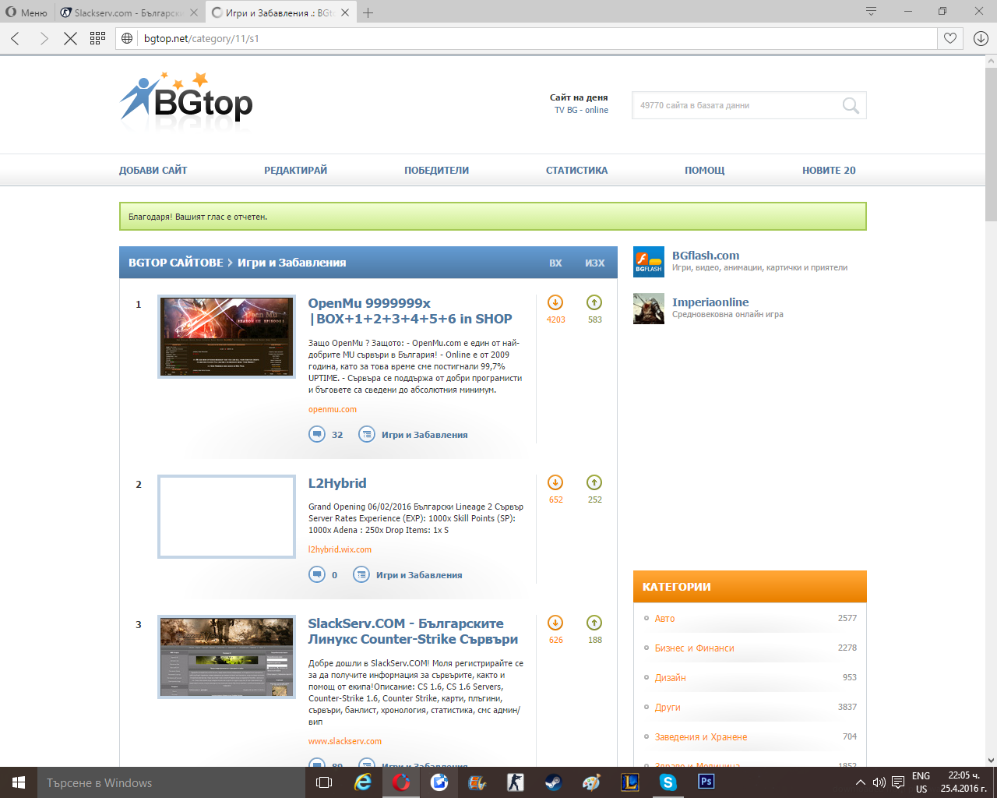The width and height of the screenshot is (997, 798).
Task: Go forward in browser history
Action: click(44, 38)
